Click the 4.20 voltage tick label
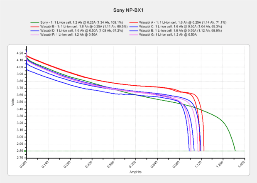This screenshot has width=257, height=183. pyautogui.click(x=20, y=53)
